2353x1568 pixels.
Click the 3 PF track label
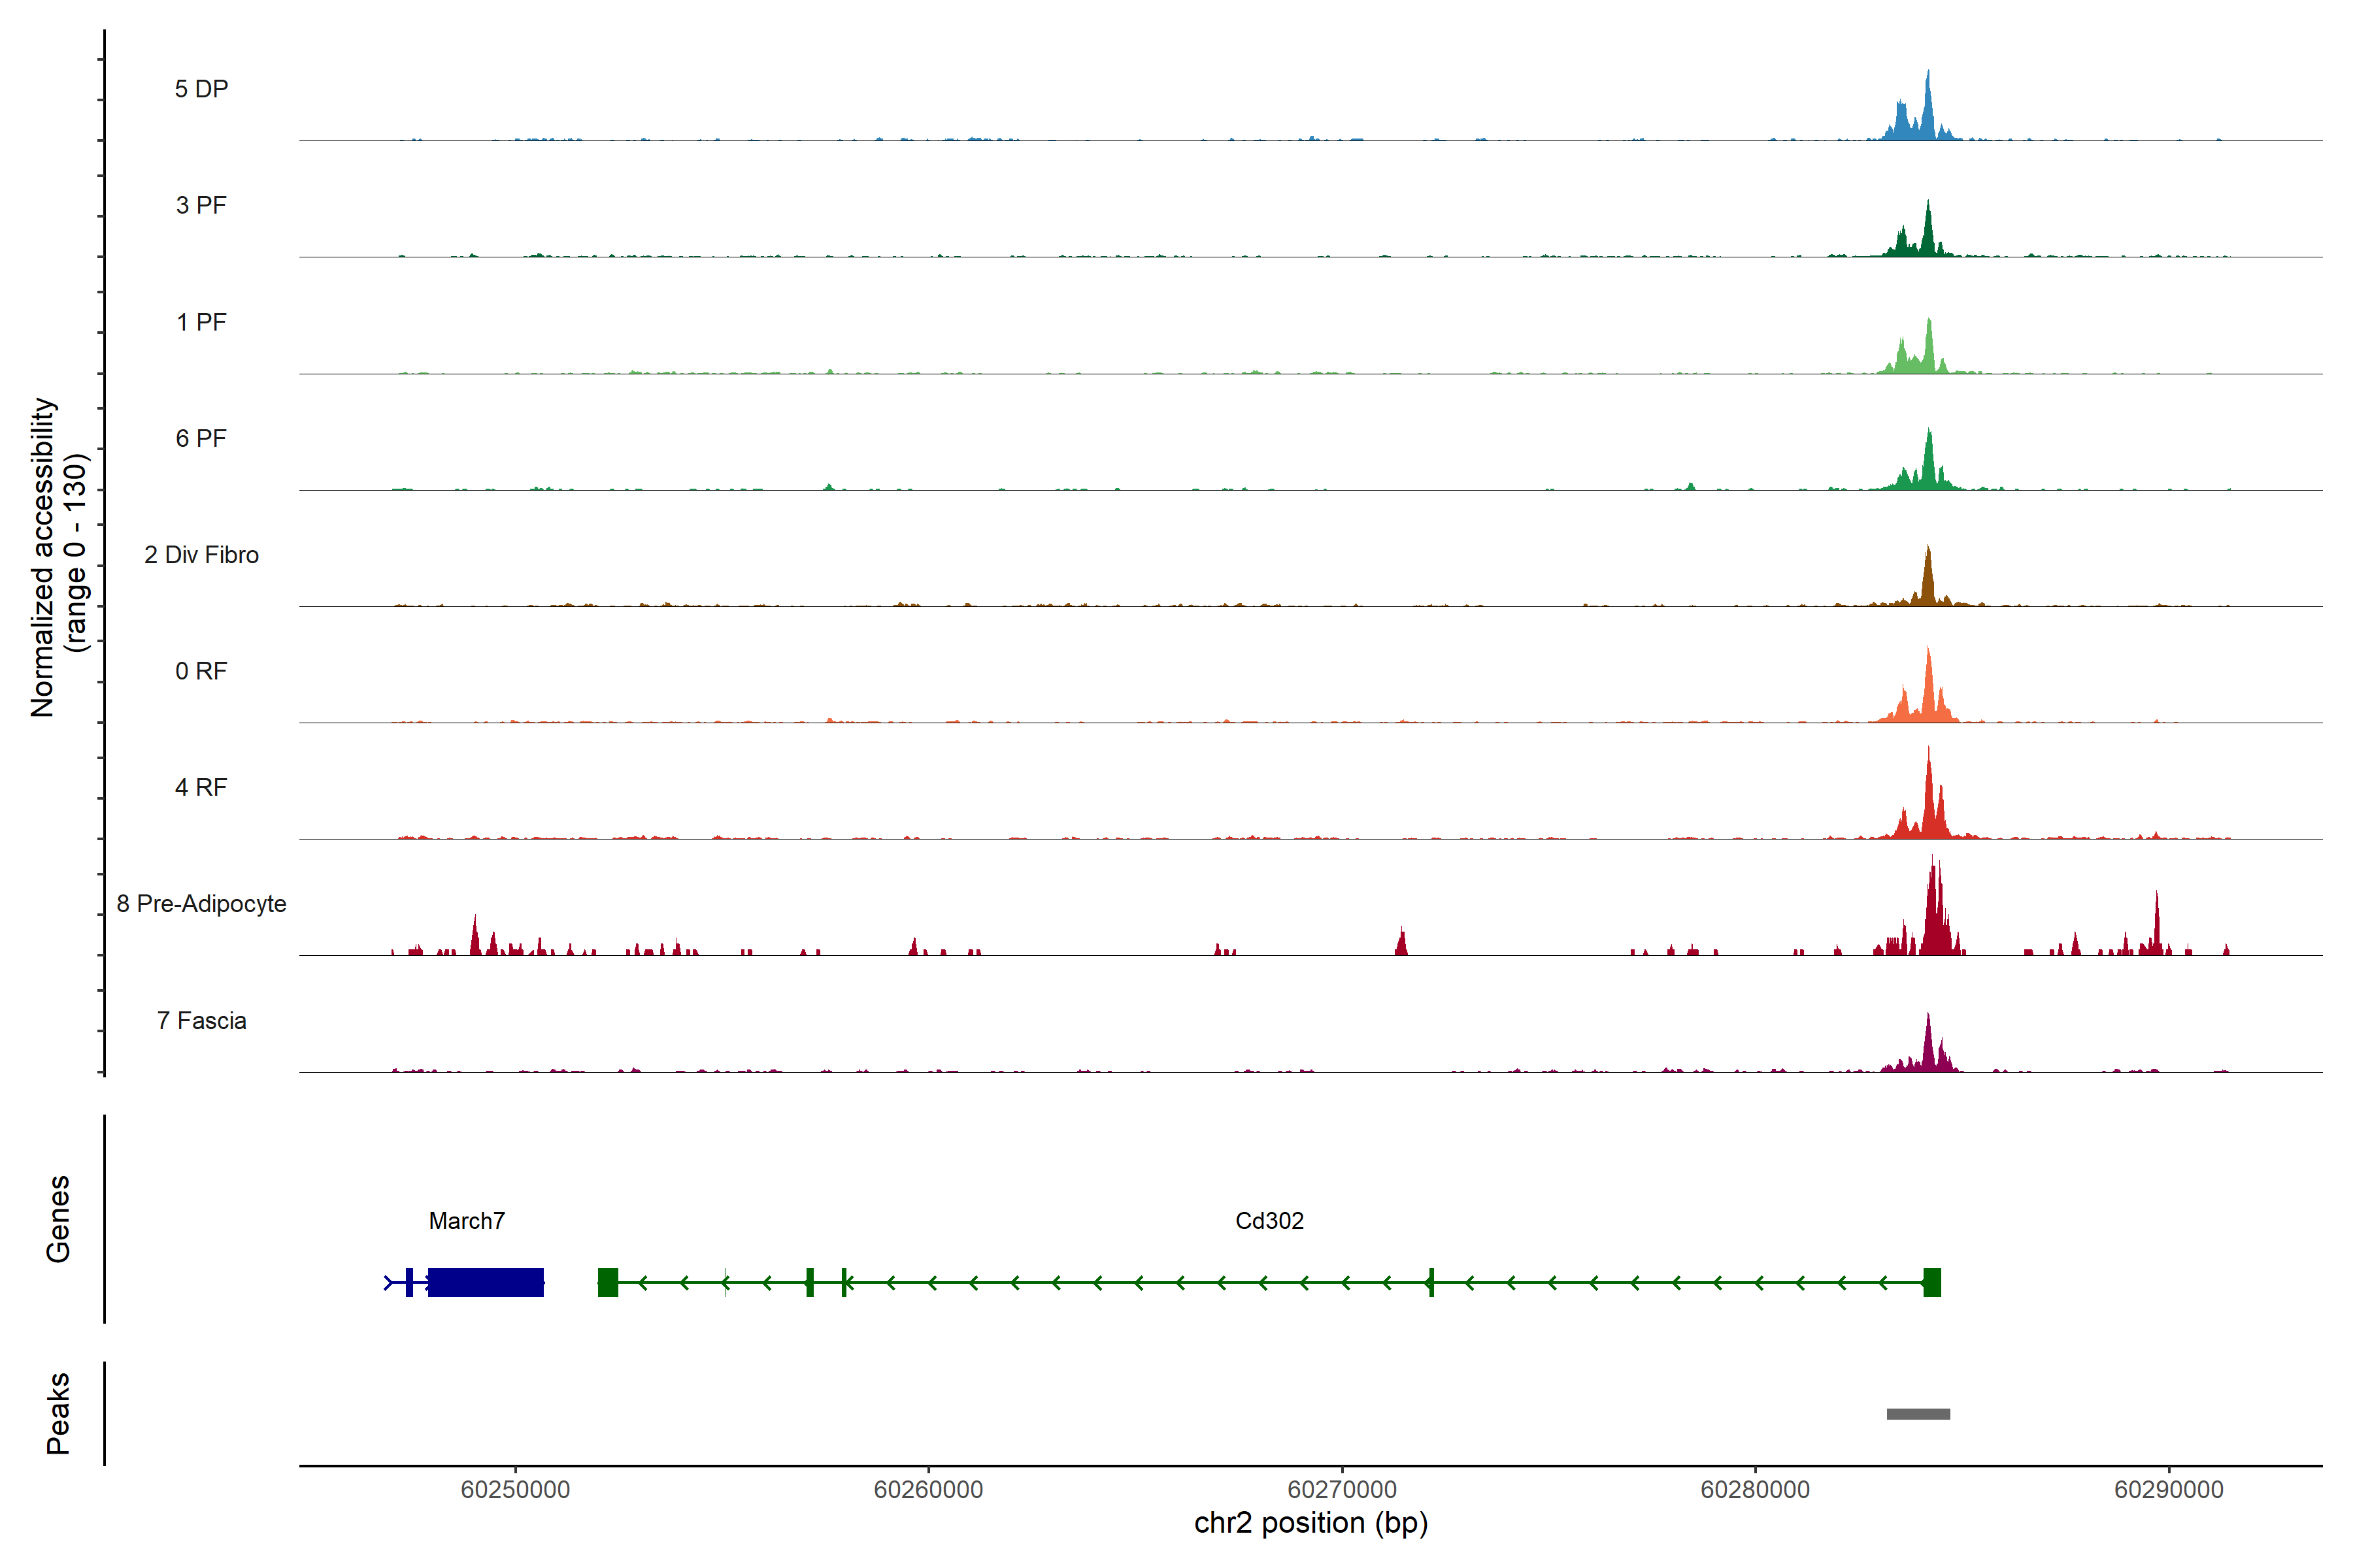coord(201,205)
